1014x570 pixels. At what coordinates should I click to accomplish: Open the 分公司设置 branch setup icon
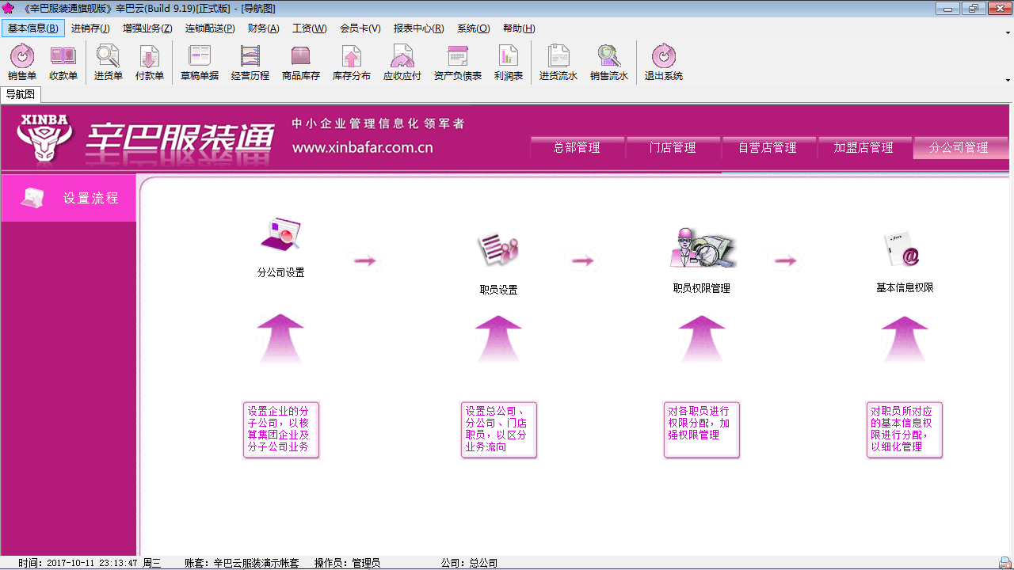click(x=280, y=235)
